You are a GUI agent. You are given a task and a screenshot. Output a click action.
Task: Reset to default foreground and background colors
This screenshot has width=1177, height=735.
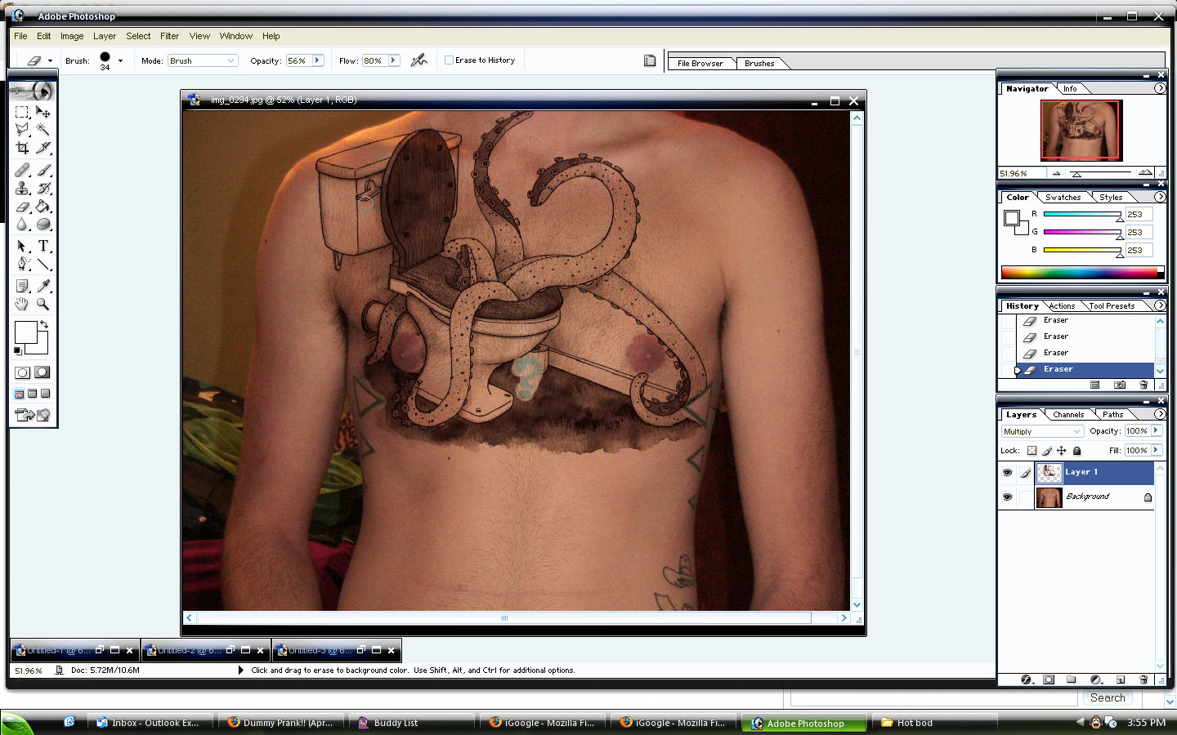click(x=18, y=351)
